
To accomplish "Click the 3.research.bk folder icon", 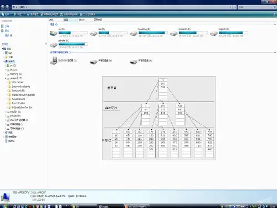I will pos(10,90).
